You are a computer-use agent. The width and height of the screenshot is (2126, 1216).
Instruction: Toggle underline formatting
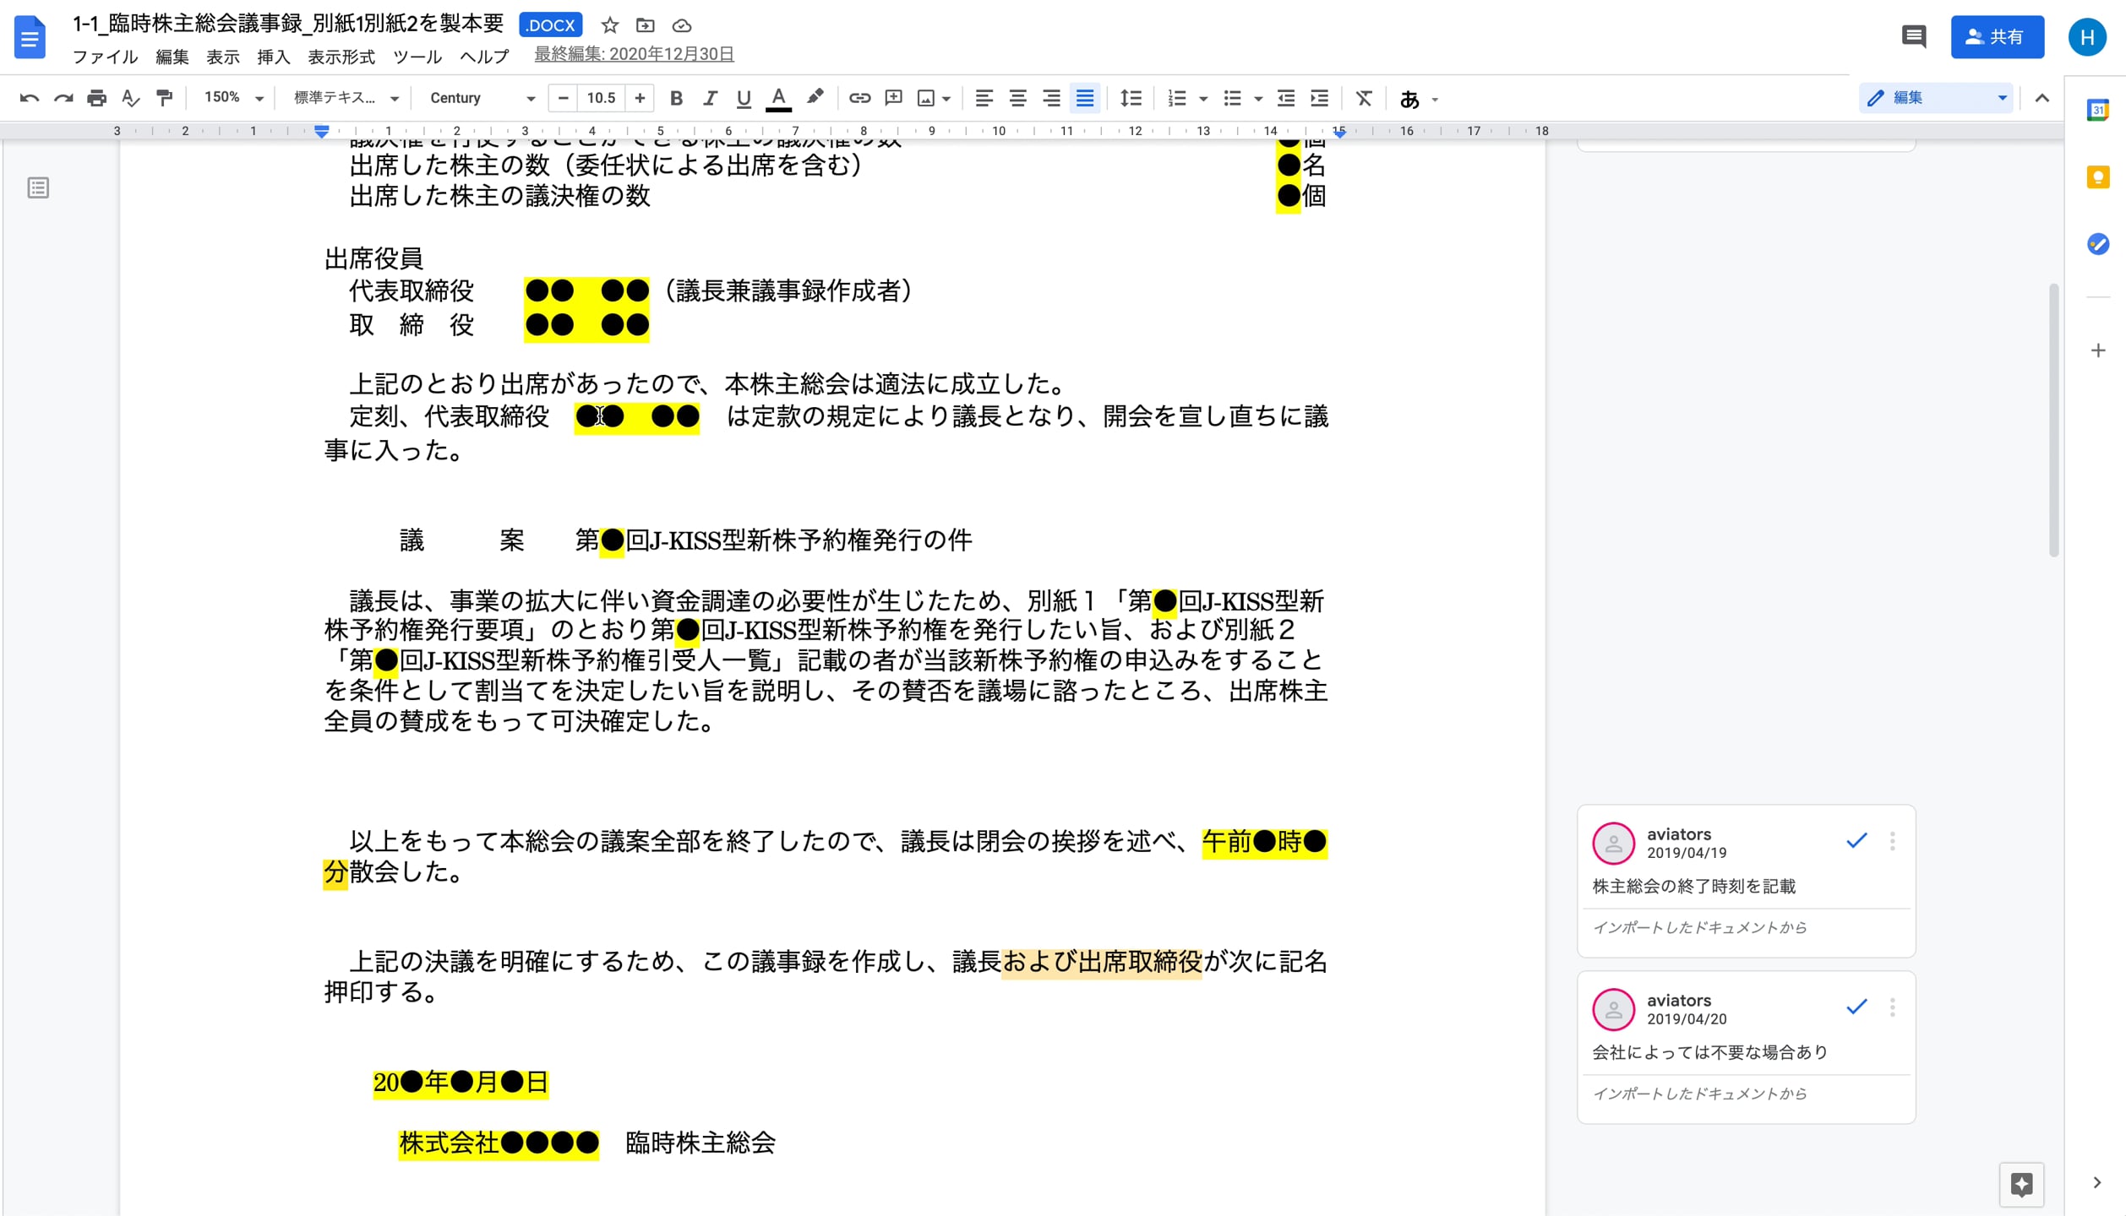pyautogui.click(x=743, y=98)
